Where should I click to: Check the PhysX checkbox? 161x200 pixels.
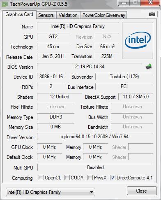point(90,177)
